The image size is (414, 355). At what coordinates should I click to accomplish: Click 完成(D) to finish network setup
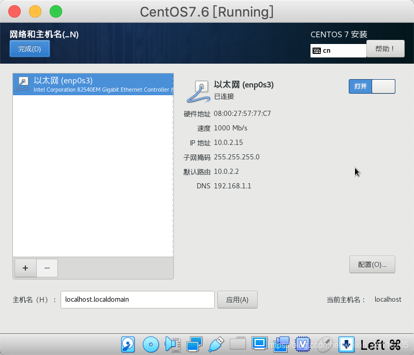[x=29, y=49]
